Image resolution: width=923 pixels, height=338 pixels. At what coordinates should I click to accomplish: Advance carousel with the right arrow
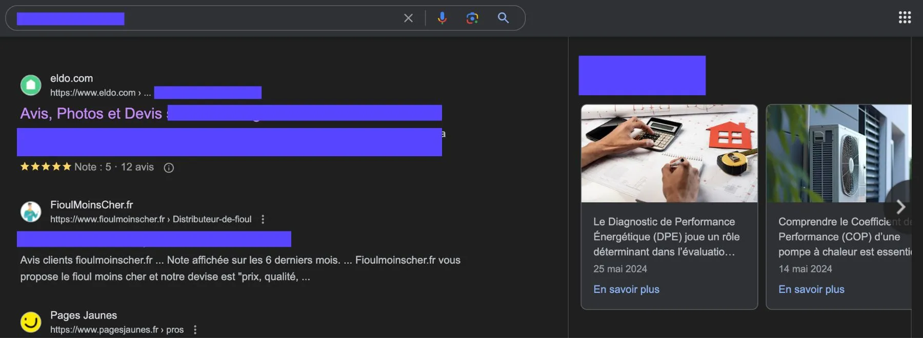(900, 207)
